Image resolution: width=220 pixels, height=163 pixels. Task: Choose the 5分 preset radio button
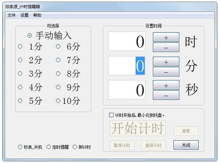[x=21, y=101]
